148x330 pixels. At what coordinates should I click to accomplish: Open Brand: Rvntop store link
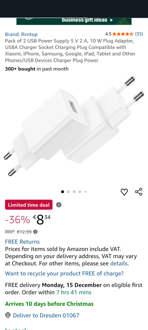[x=21, y=34]
